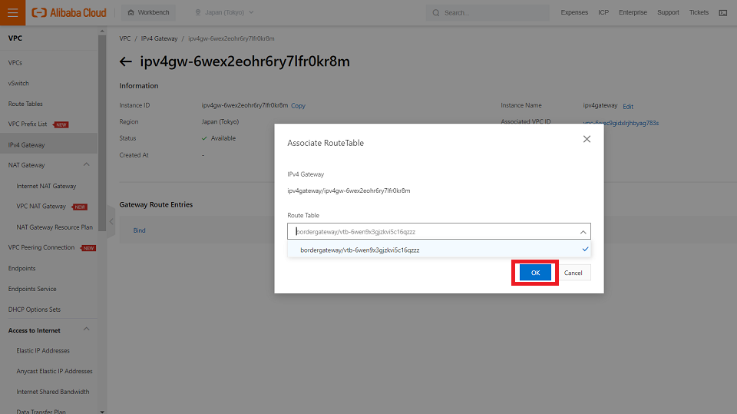Viewport: 737px width, 414px height.
Task: Open the Expenses menu
Action: click(x=574, y=13)
